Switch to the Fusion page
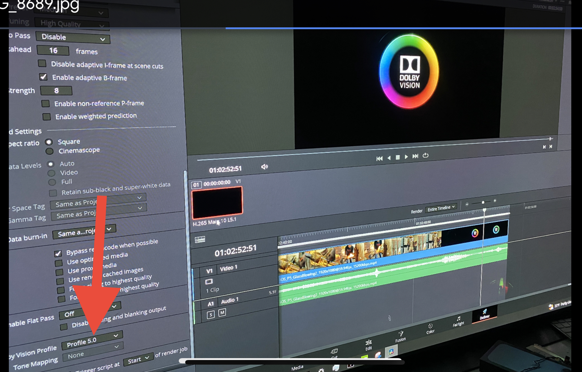Image resolution: width=582 pixels, height=372 pixels. click(401, 336)
